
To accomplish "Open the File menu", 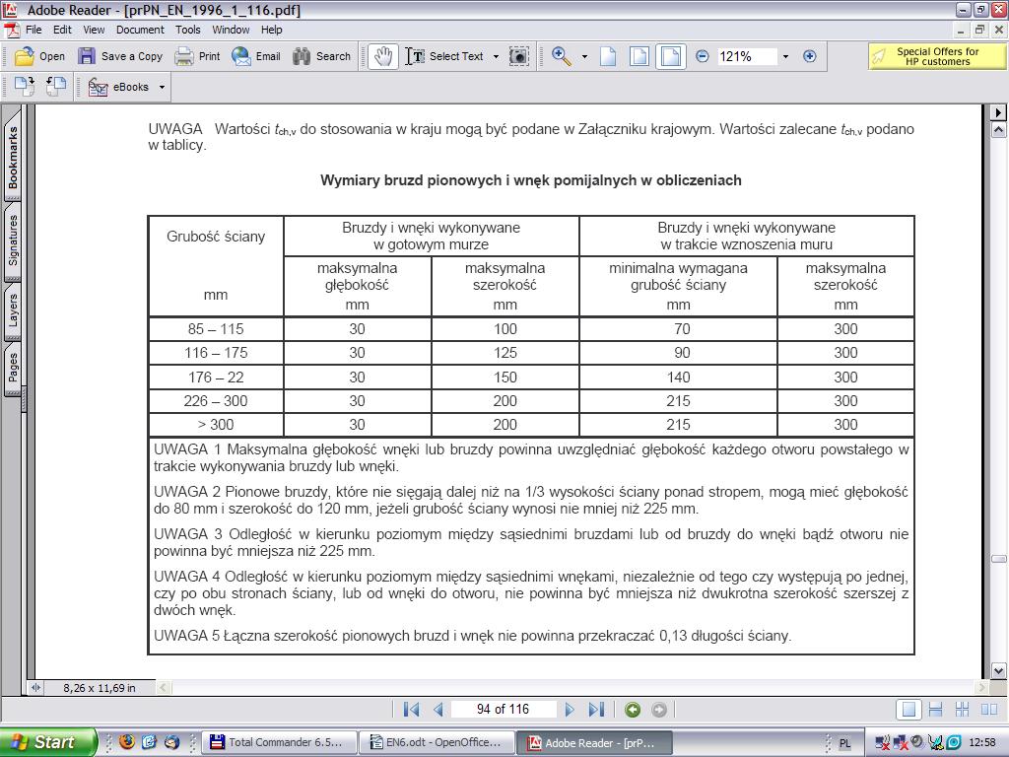I will pos(34,30).
